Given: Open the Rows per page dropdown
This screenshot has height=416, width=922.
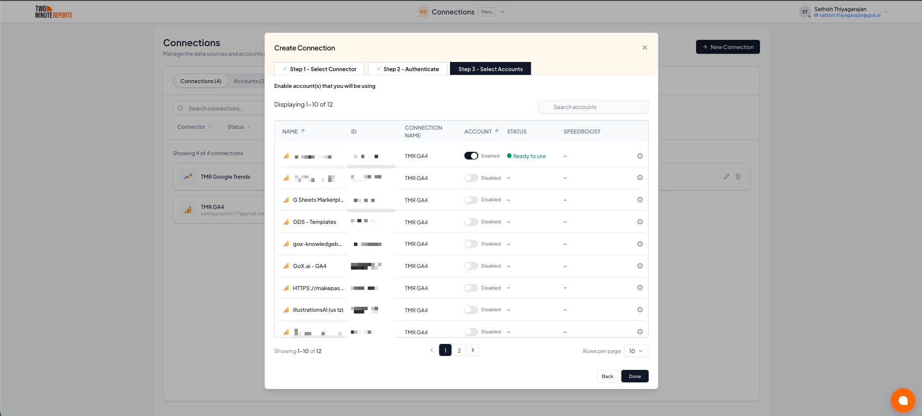Looking at the screenshot, I should pos(635,351).
